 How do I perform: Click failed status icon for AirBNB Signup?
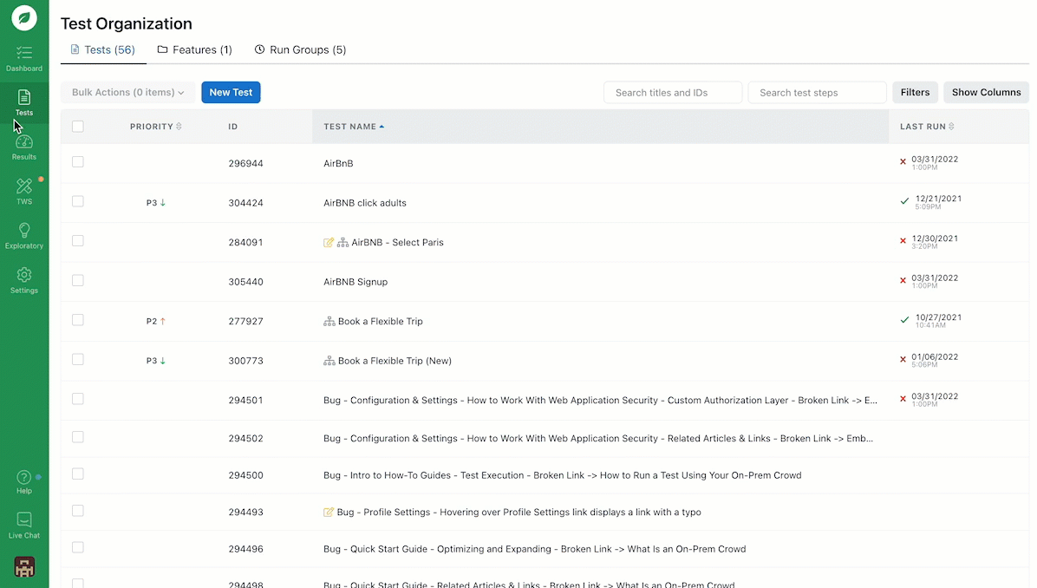(903, 280)
